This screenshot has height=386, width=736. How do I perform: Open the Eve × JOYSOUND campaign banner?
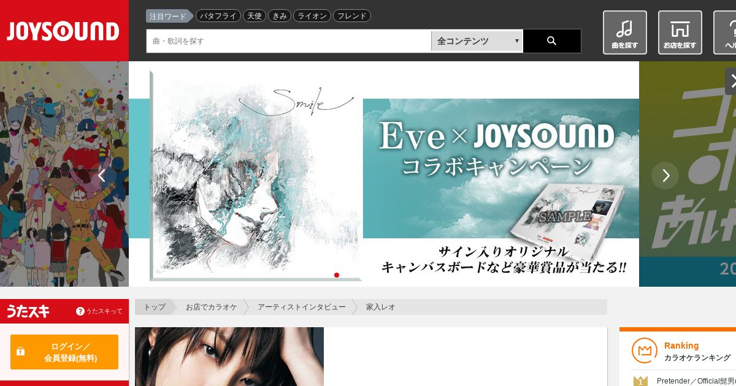click(384, 174)
